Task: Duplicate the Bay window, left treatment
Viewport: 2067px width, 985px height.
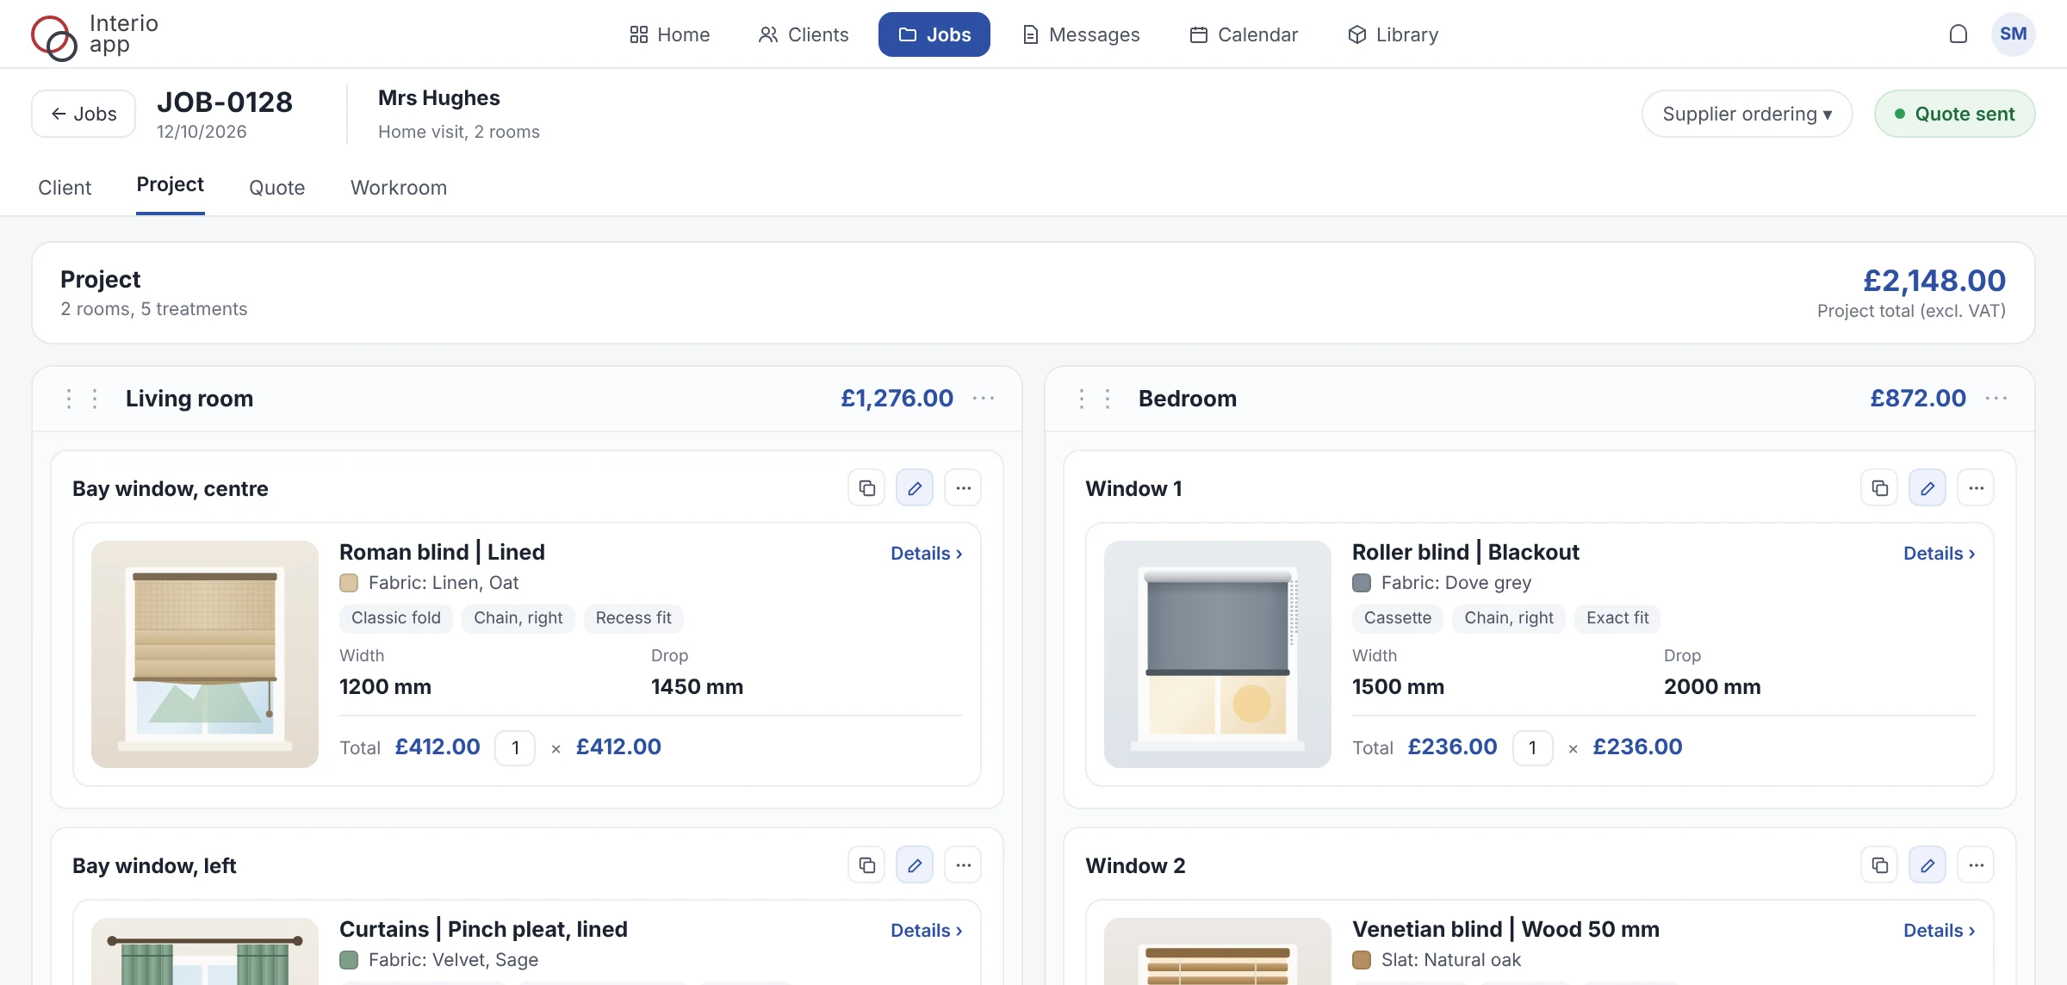Action: [x=866, y=865]
